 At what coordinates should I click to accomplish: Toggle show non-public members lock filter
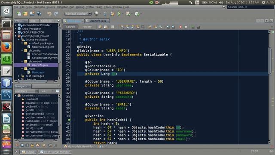tap(33, 145)
